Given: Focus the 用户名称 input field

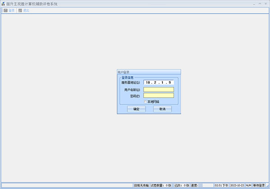Looking at the screenshot, I should click(159, 90).
